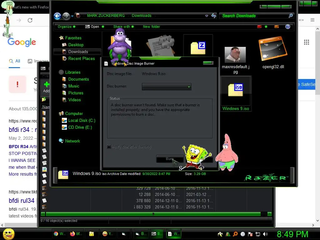
Task: Click the blue Help question mark icon
Action: (288, 27)
